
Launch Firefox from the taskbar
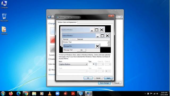(x=11, y=94)
